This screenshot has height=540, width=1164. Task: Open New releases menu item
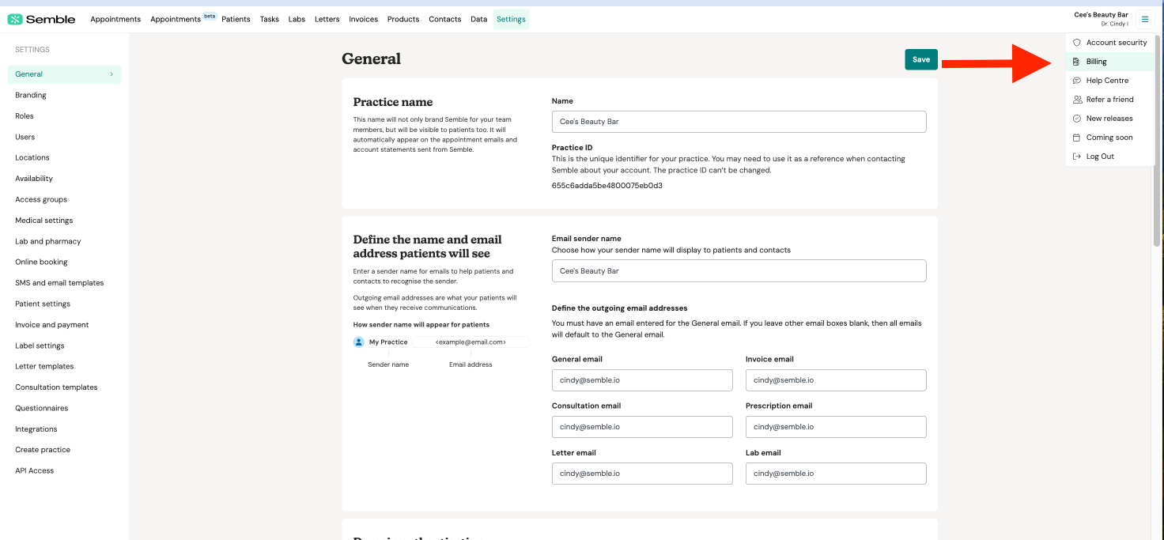(x=1110, y=119)
